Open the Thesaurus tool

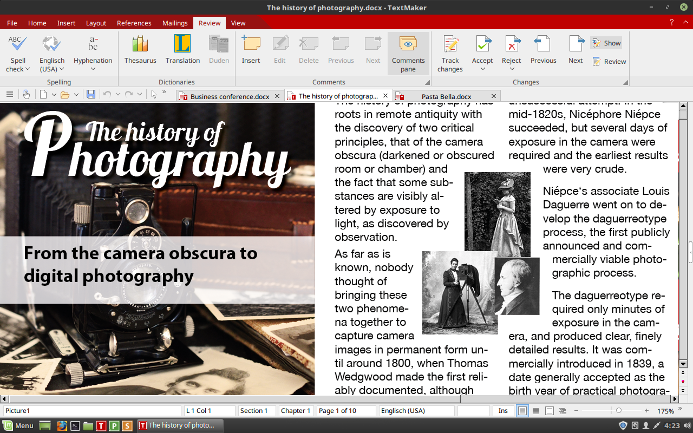tap(140, 50)
